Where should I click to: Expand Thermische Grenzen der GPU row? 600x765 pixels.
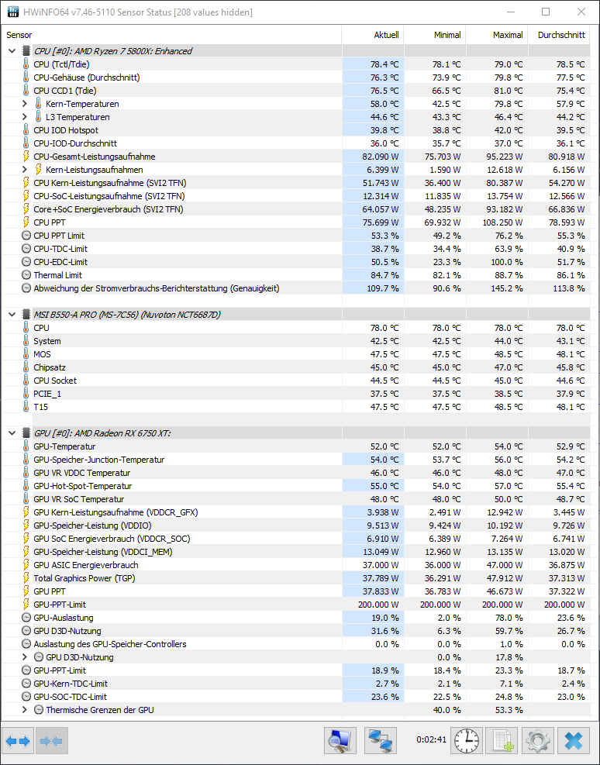point(24,709)
